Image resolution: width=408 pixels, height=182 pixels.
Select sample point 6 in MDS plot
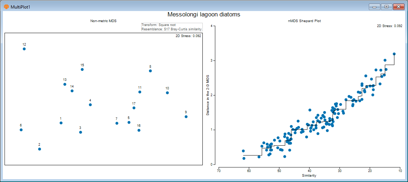(x=21, y=130)
